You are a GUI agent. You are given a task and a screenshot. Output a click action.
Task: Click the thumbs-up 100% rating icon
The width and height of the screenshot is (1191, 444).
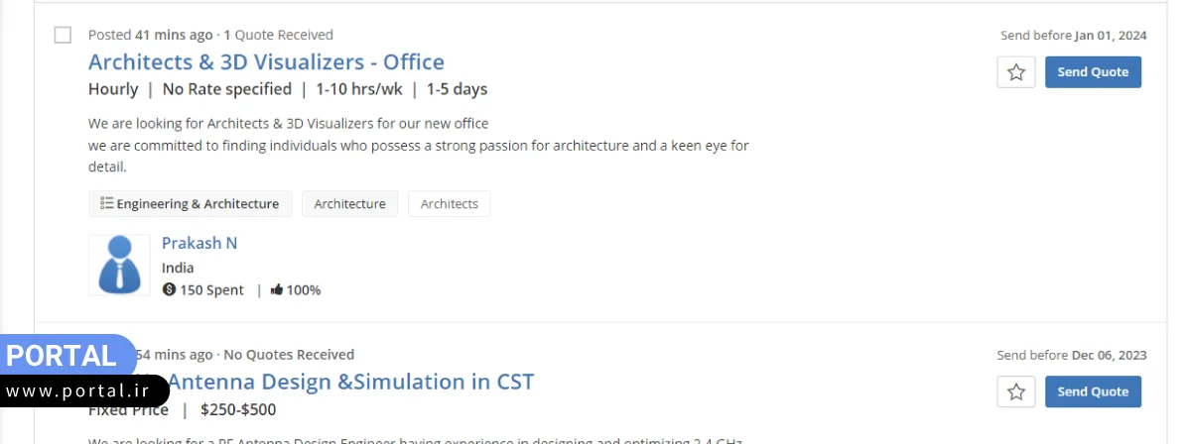(277, 290)
